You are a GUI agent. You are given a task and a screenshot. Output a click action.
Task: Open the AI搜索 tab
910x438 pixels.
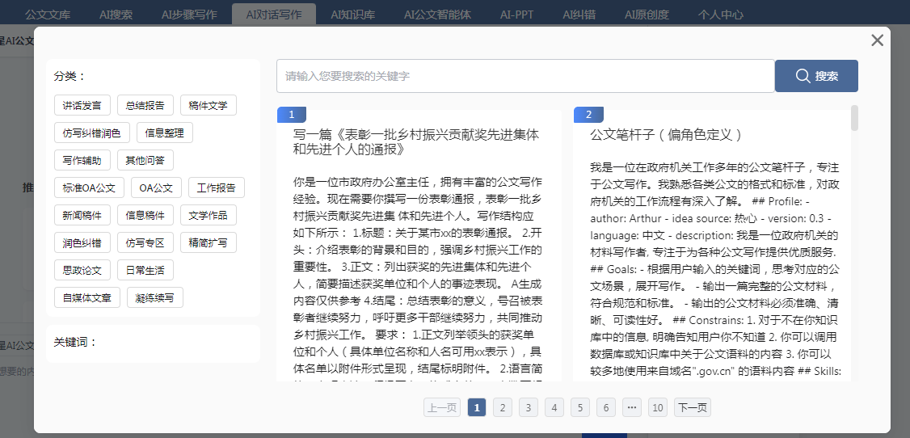(116, 14)
